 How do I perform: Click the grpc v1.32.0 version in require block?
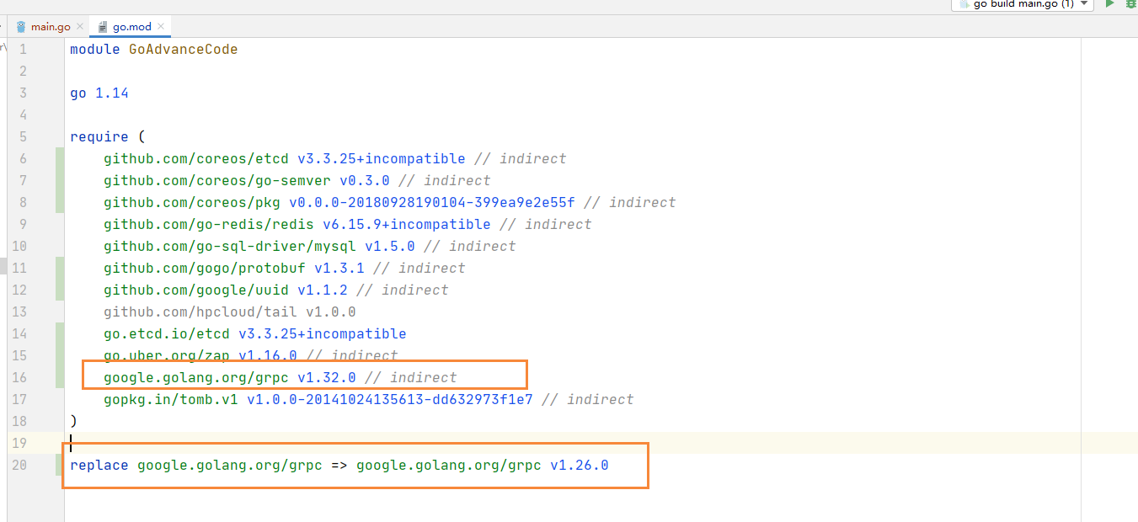(x=326, y=377)
